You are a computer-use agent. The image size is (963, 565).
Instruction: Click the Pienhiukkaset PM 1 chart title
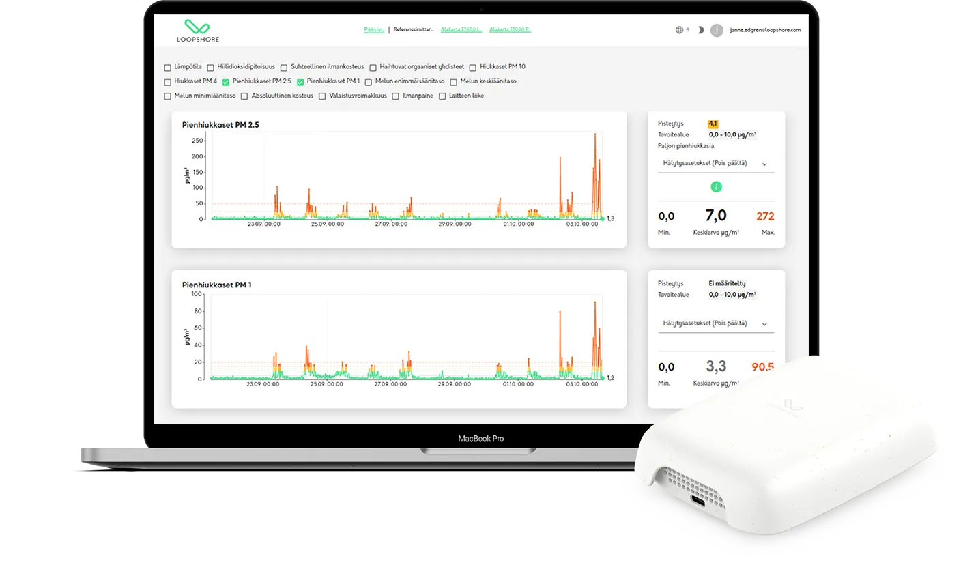point(216,285)
